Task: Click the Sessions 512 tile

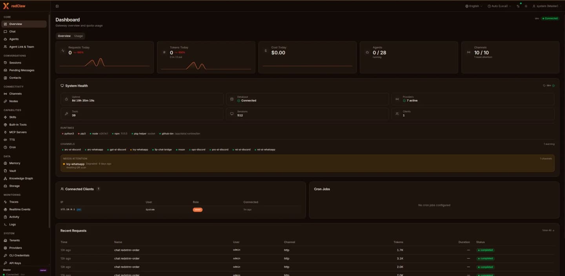Action: [x=307, y=114]
